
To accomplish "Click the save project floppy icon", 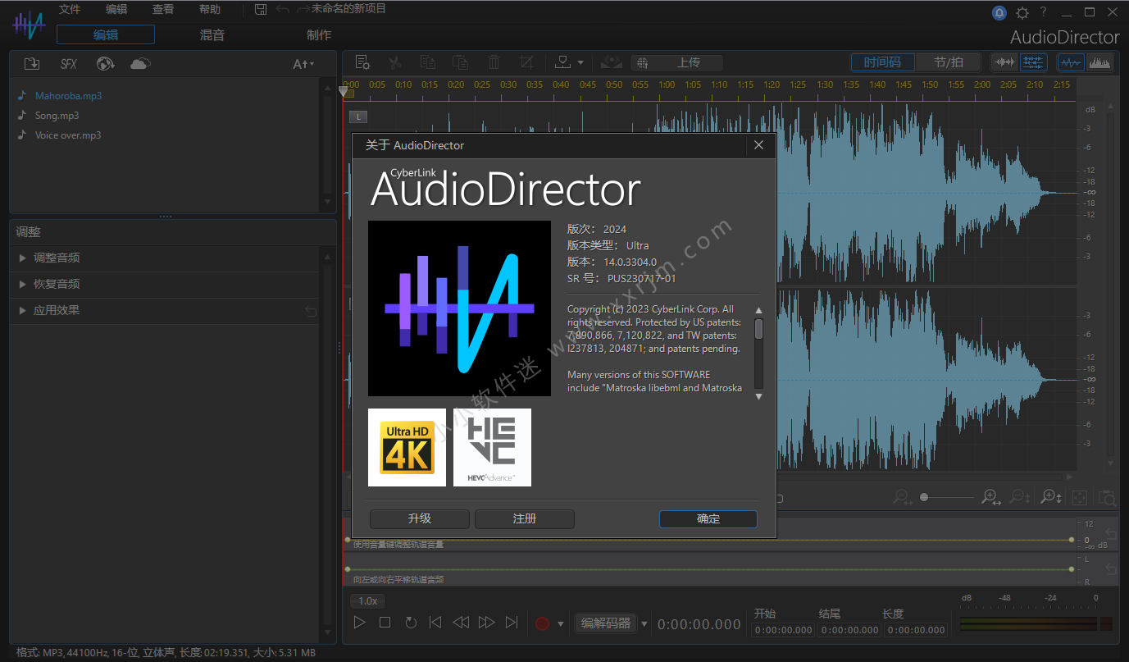I will [261, 10].
